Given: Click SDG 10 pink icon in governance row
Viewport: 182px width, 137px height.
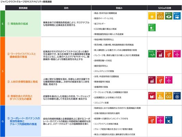Looking at the screenshot, I should coord(160,120).
